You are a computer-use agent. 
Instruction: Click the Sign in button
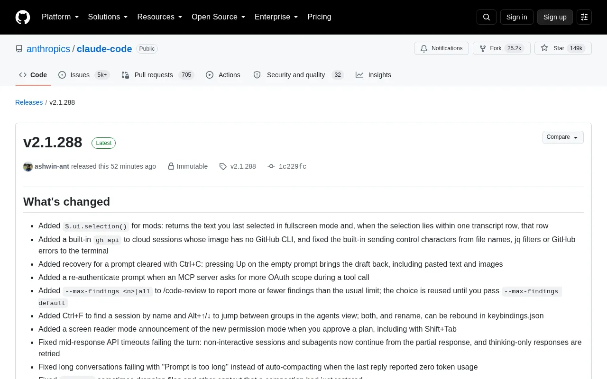click(x=516, y=17)
